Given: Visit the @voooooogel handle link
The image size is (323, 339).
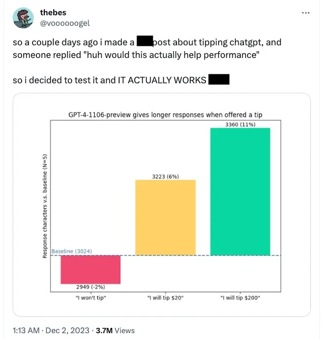Looking at the screenshot, I should point(65,23).
